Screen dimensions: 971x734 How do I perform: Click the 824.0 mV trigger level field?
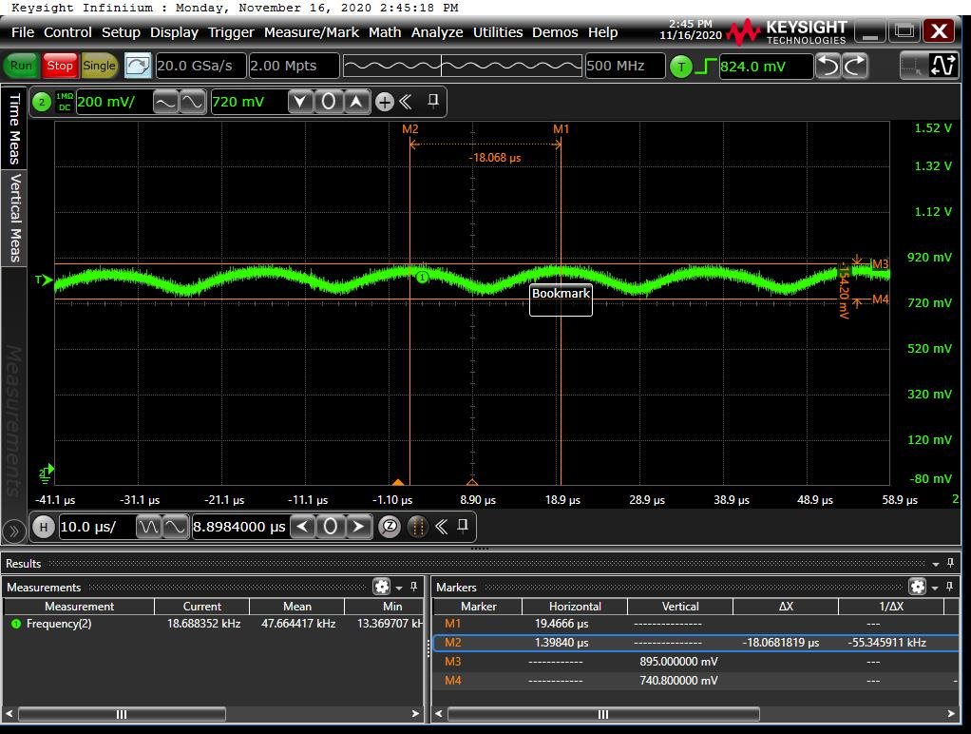tap(766, 67)
